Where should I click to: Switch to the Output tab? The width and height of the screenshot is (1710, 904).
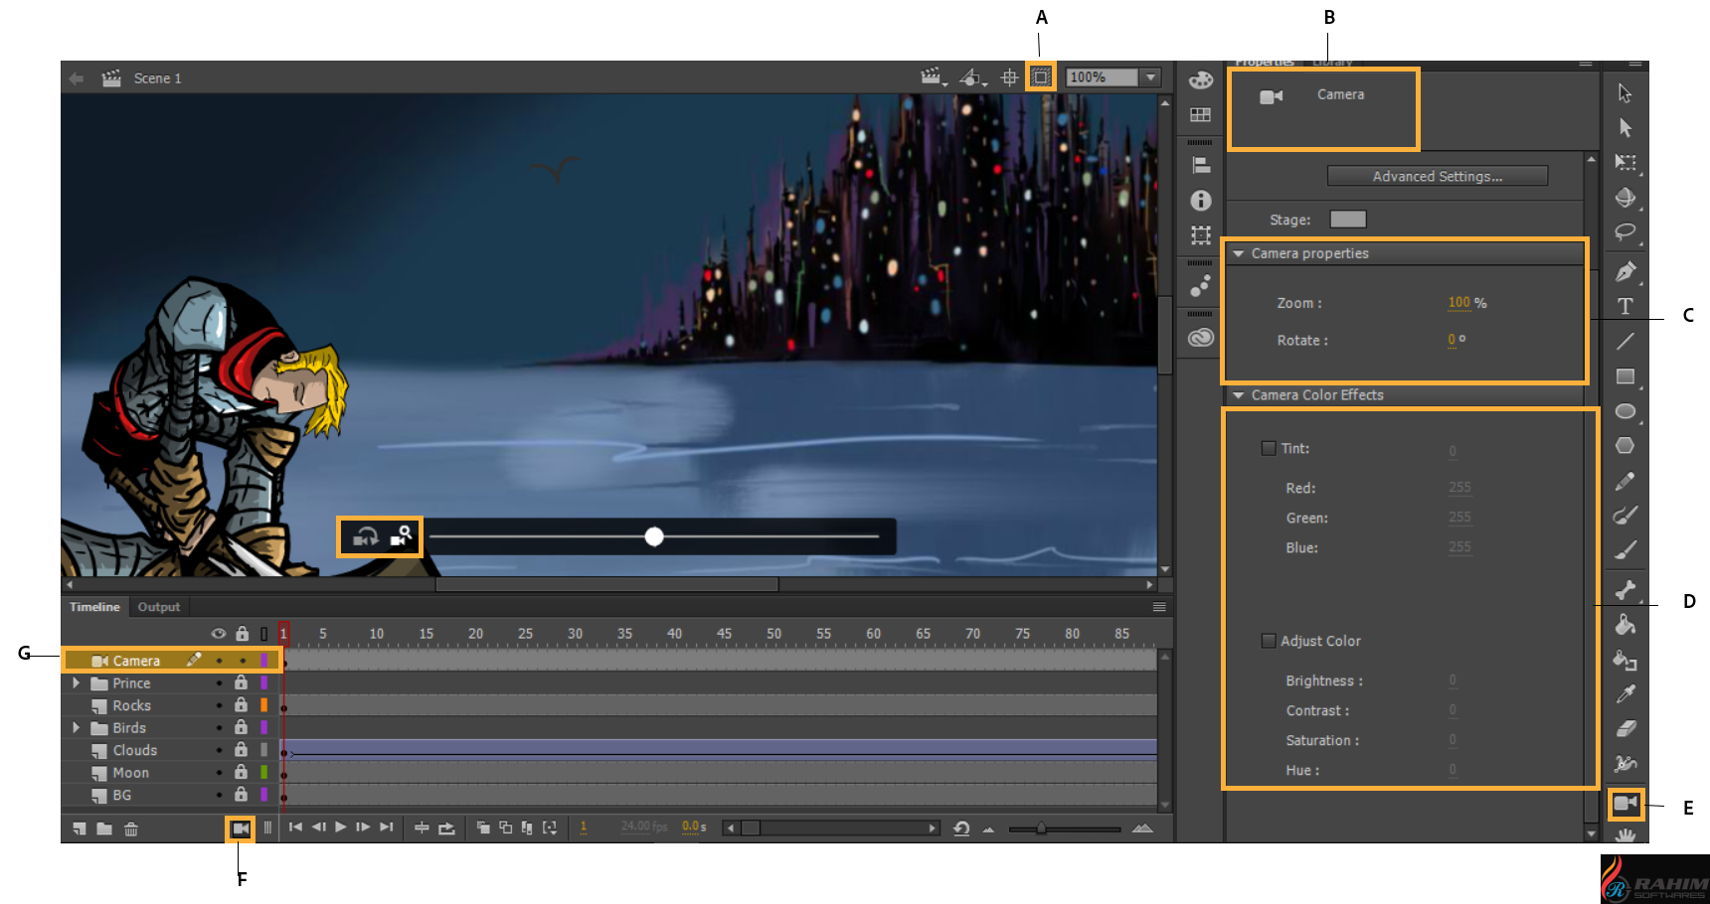click(x=159, y=607)
